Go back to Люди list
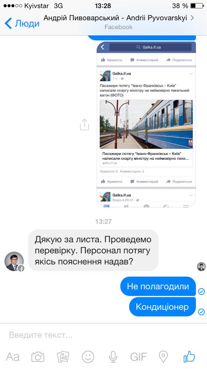The image size is (207, 369). 22,23
